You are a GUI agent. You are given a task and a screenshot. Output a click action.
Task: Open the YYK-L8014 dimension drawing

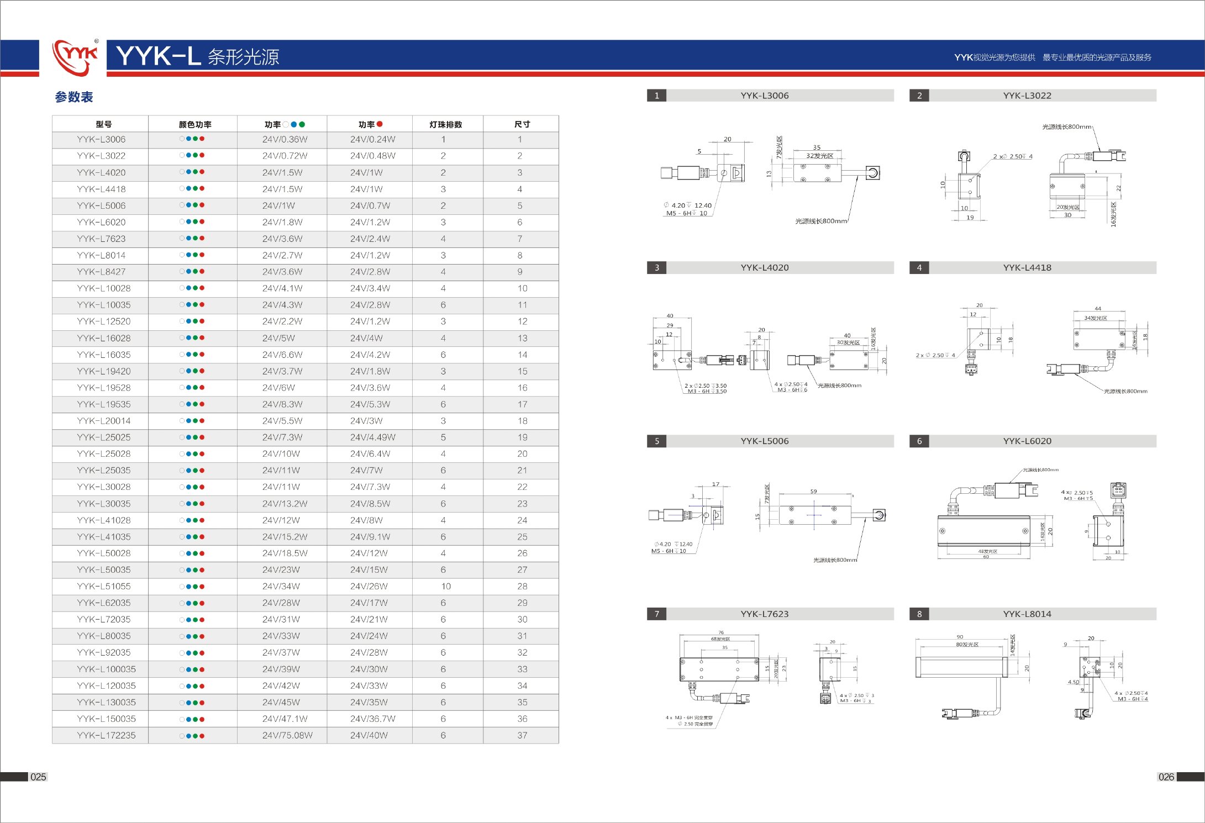pos(1032,677)
